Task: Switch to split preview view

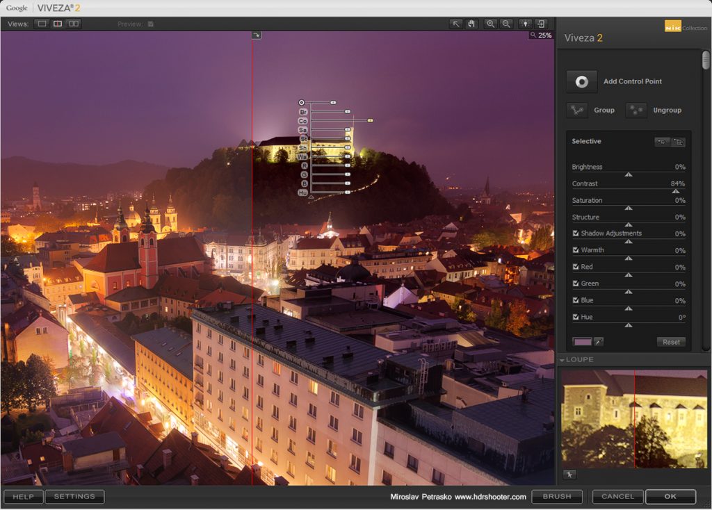Action: pos(58,24)
